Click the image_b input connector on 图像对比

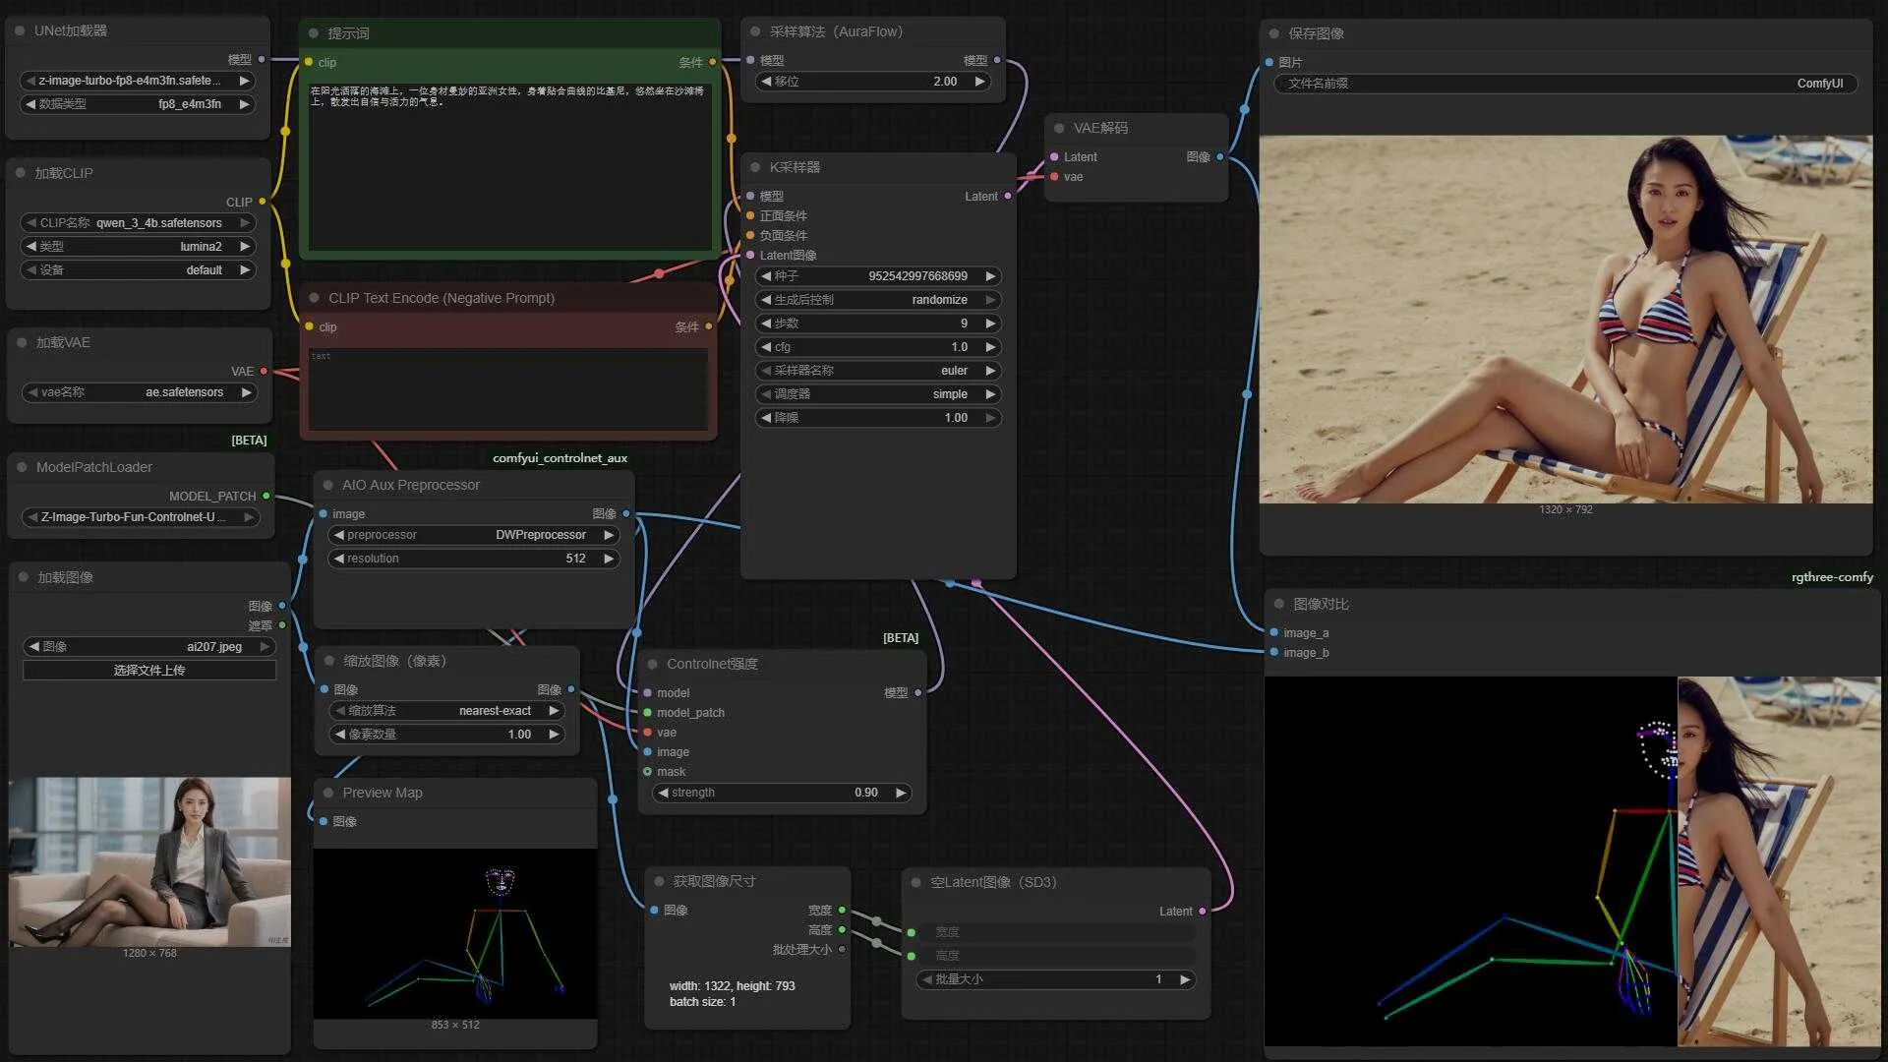[x=1274, y=653]
